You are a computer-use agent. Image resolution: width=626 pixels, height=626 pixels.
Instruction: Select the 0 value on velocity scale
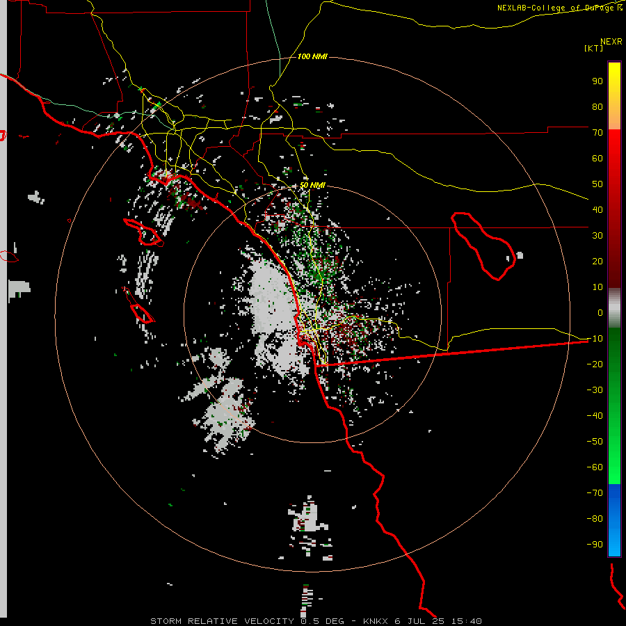coord(600,313)
